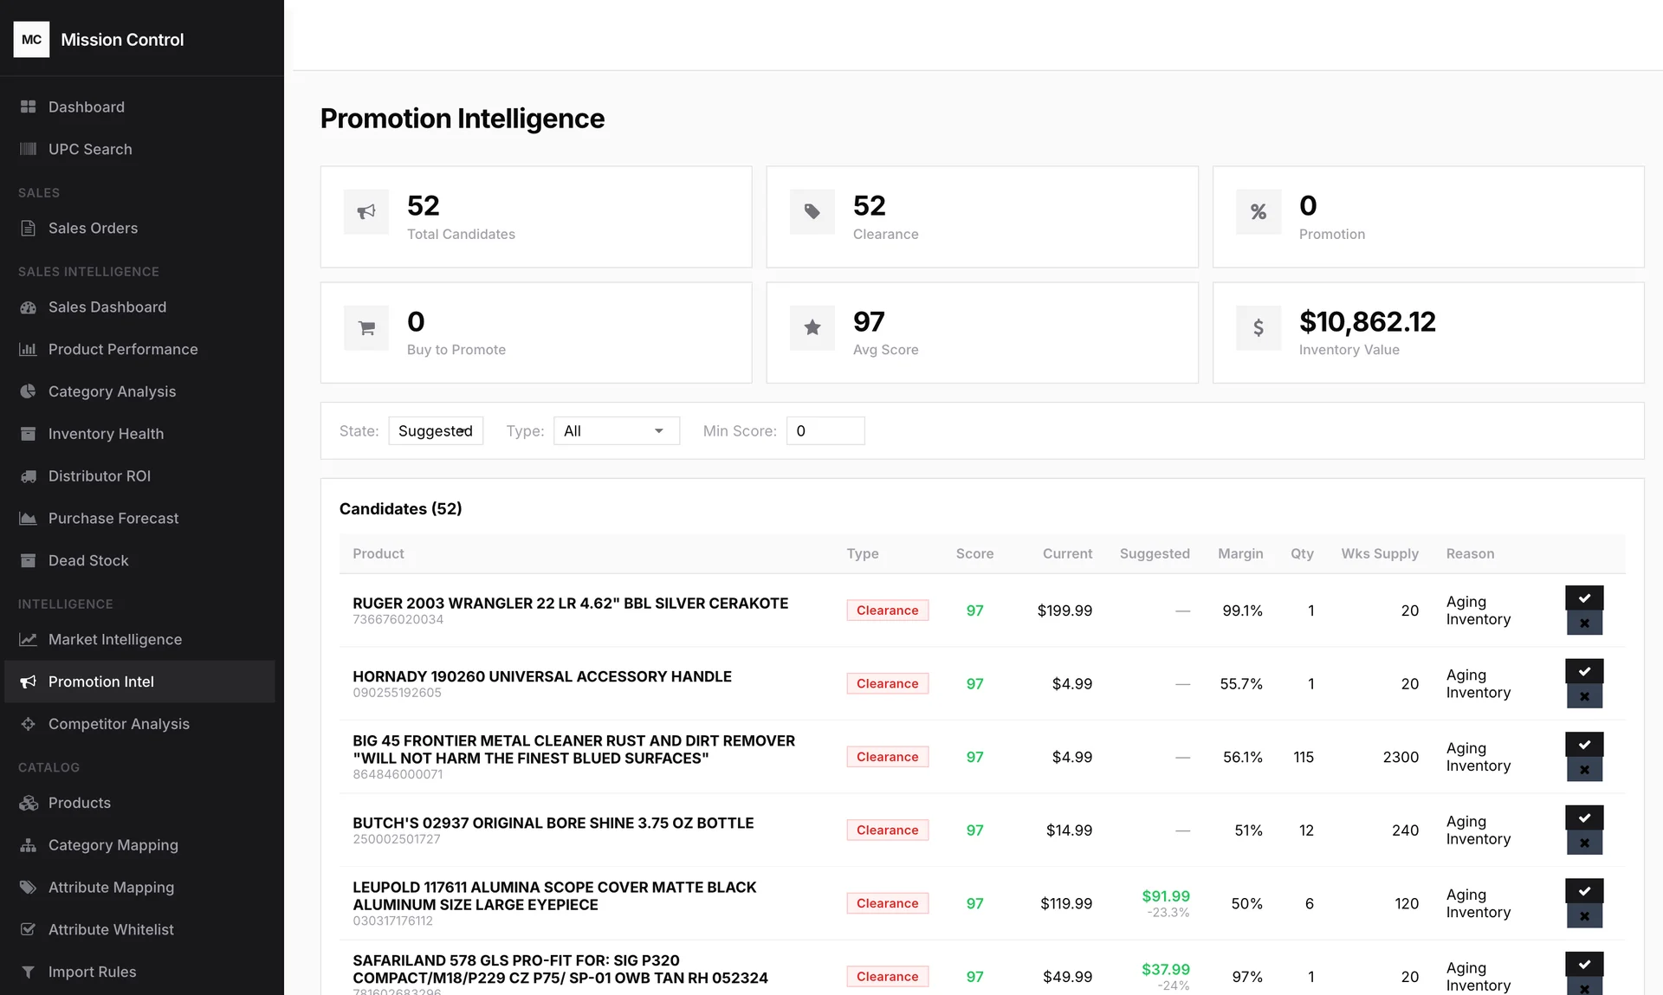This screenshot has width=1663, height=995.
Task: Click the Inventory Value dollar icon
Action: pyautogui.click(x=1259, y=327)
